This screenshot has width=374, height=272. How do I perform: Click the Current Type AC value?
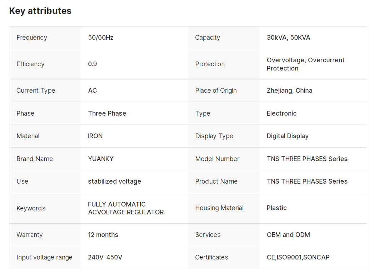tap(93, 91)
